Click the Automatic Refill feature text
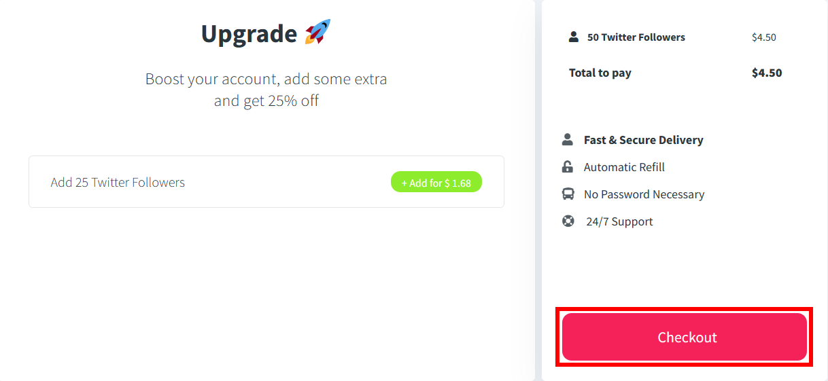Screen dimensions: 828x381 tap(624, 167)
